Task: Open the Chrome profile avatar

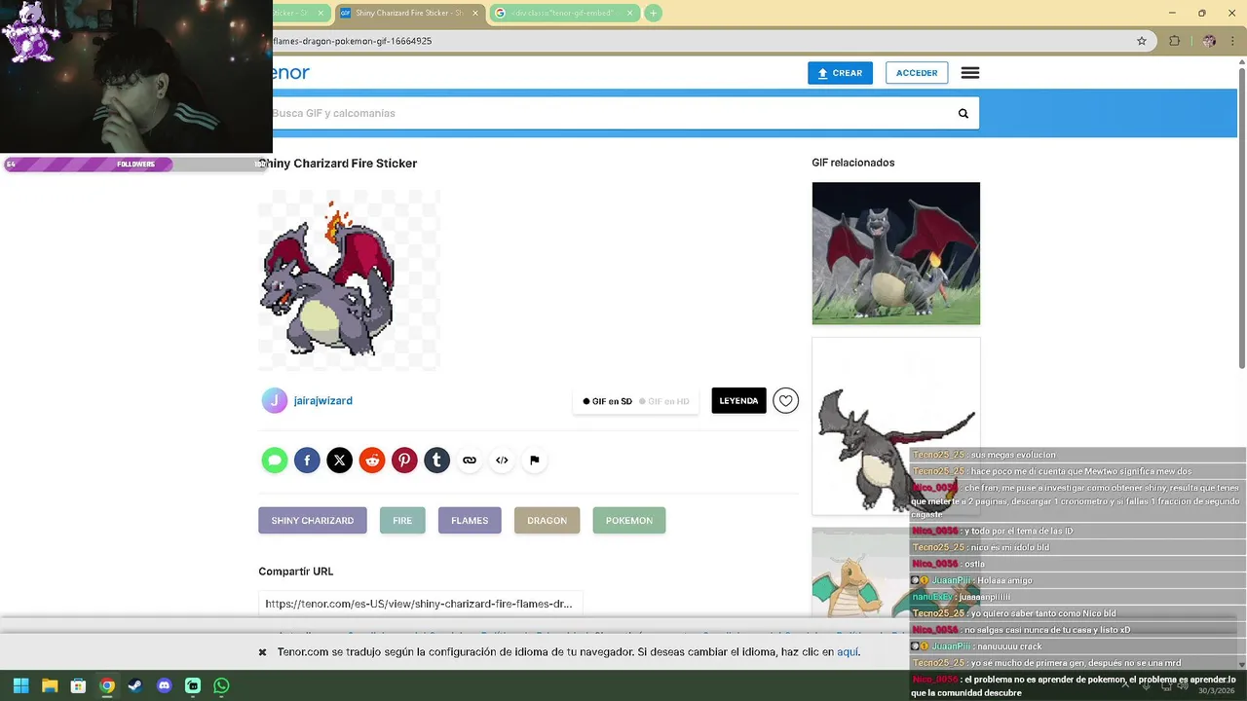Action: tap(1209, 41)
